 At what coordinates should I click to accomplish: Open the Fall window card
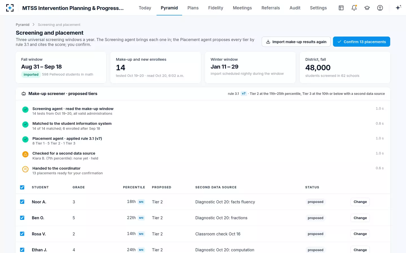61,67
